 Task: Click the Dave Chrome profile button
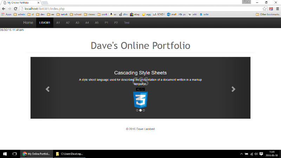pos(247,2)
